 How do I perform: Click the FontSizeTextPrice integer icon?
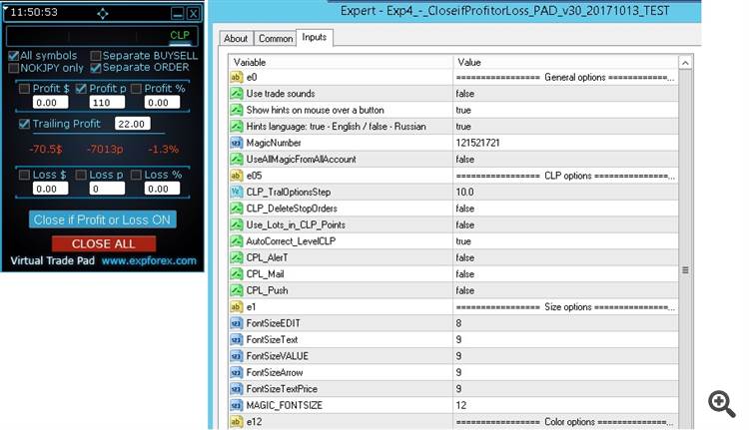pyautogui.click(x=236, y=389)
